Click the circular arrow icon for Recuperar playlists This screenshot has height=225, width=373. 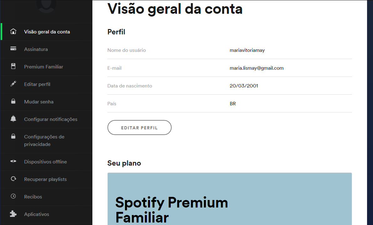tap(13, 179)
